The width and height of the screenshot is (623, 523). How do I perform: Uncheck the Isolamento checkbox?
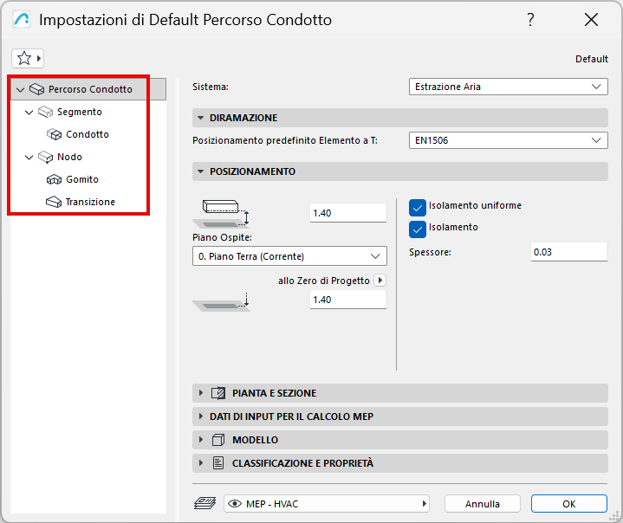click(418, 229)
